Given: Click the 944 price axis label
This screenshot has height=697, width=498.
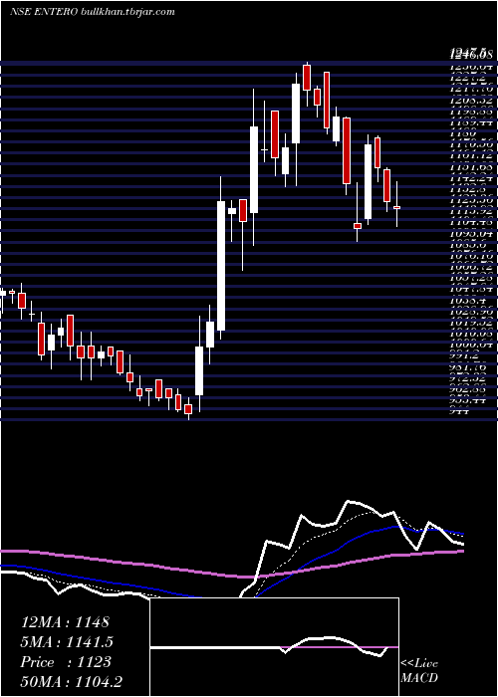Looking at the screenshot, I should [460, 411].
